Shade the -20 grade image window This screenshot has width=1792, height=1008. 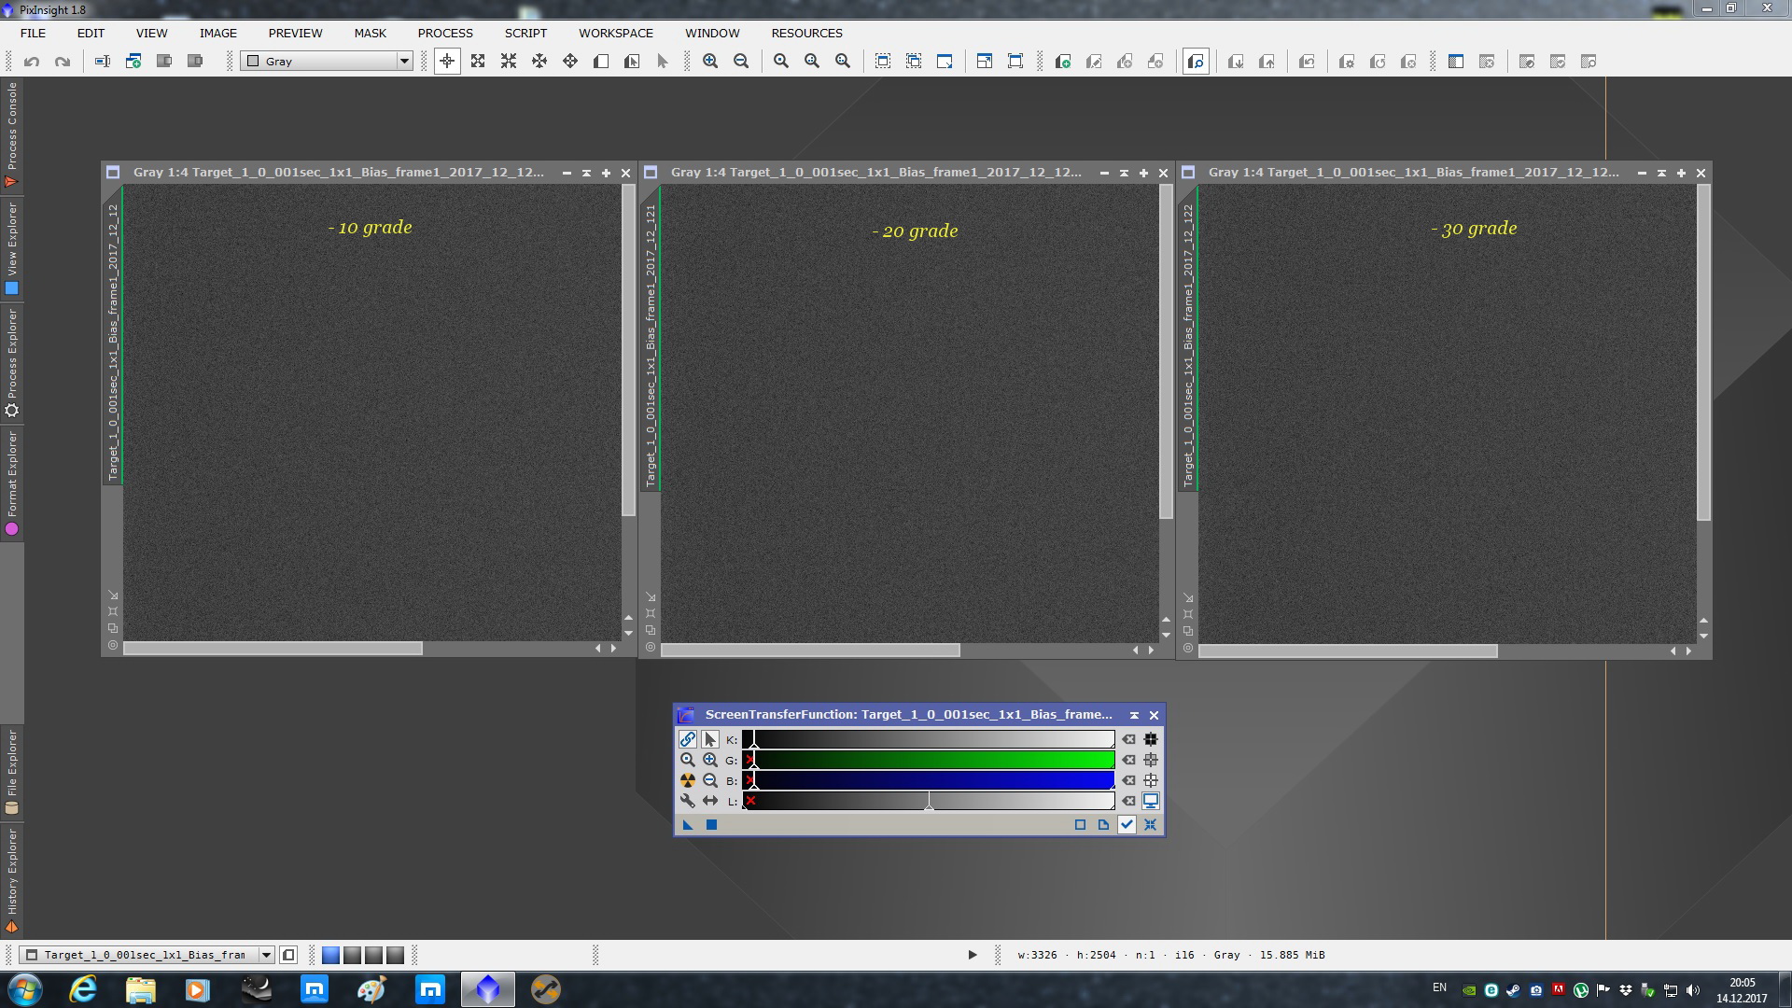coord(1124,173)
